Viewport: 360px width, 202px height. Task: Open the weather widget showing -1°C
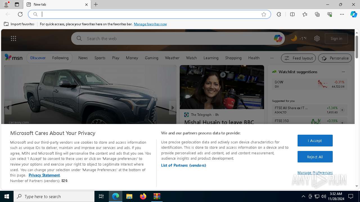coord(299,38)
